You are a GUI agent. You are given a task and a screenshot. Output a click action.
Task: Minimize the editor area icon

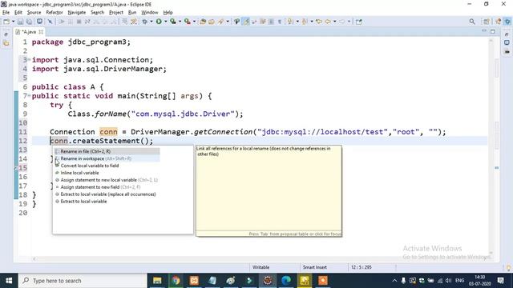tap(484, 31)
